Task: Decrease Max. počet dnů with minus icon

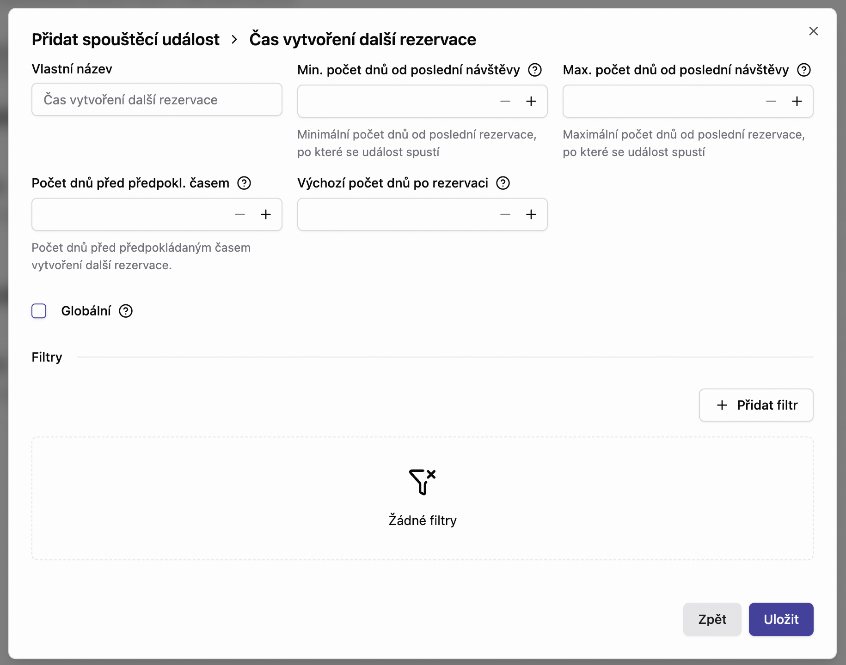Action: [x=771, y=101]
